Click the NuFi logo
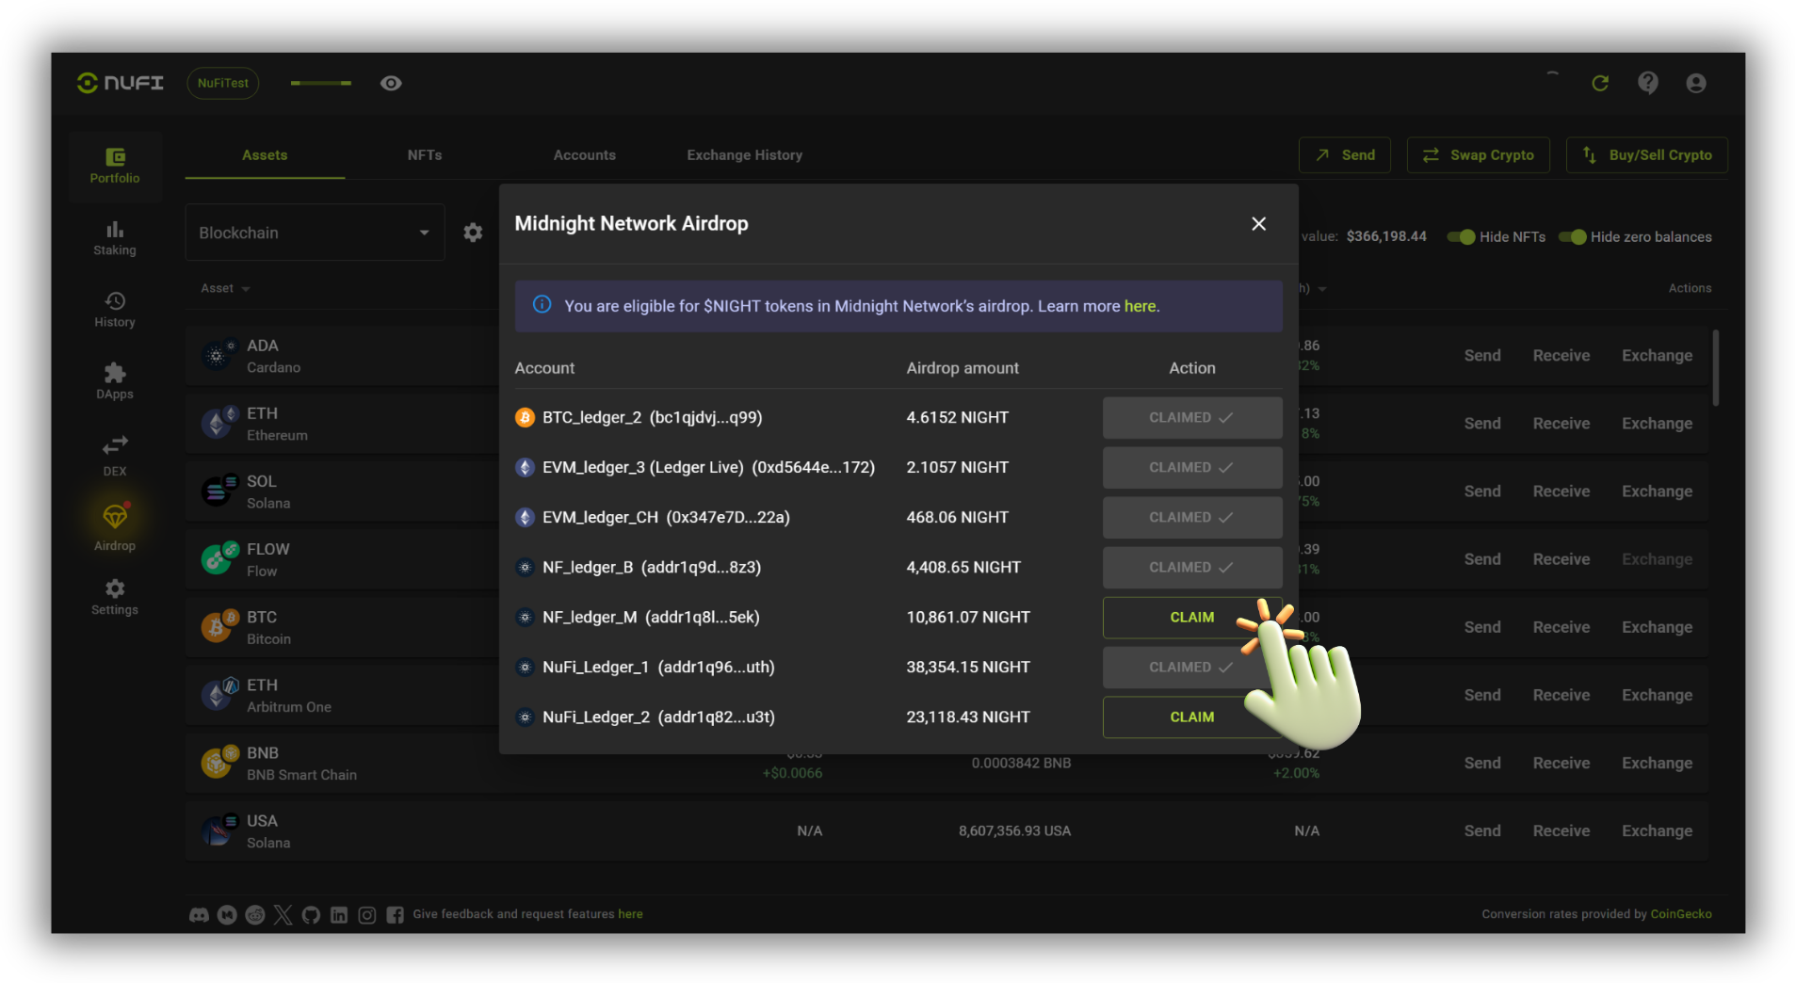This screenshot has width=1796, height=983. [x=120, y=83]
